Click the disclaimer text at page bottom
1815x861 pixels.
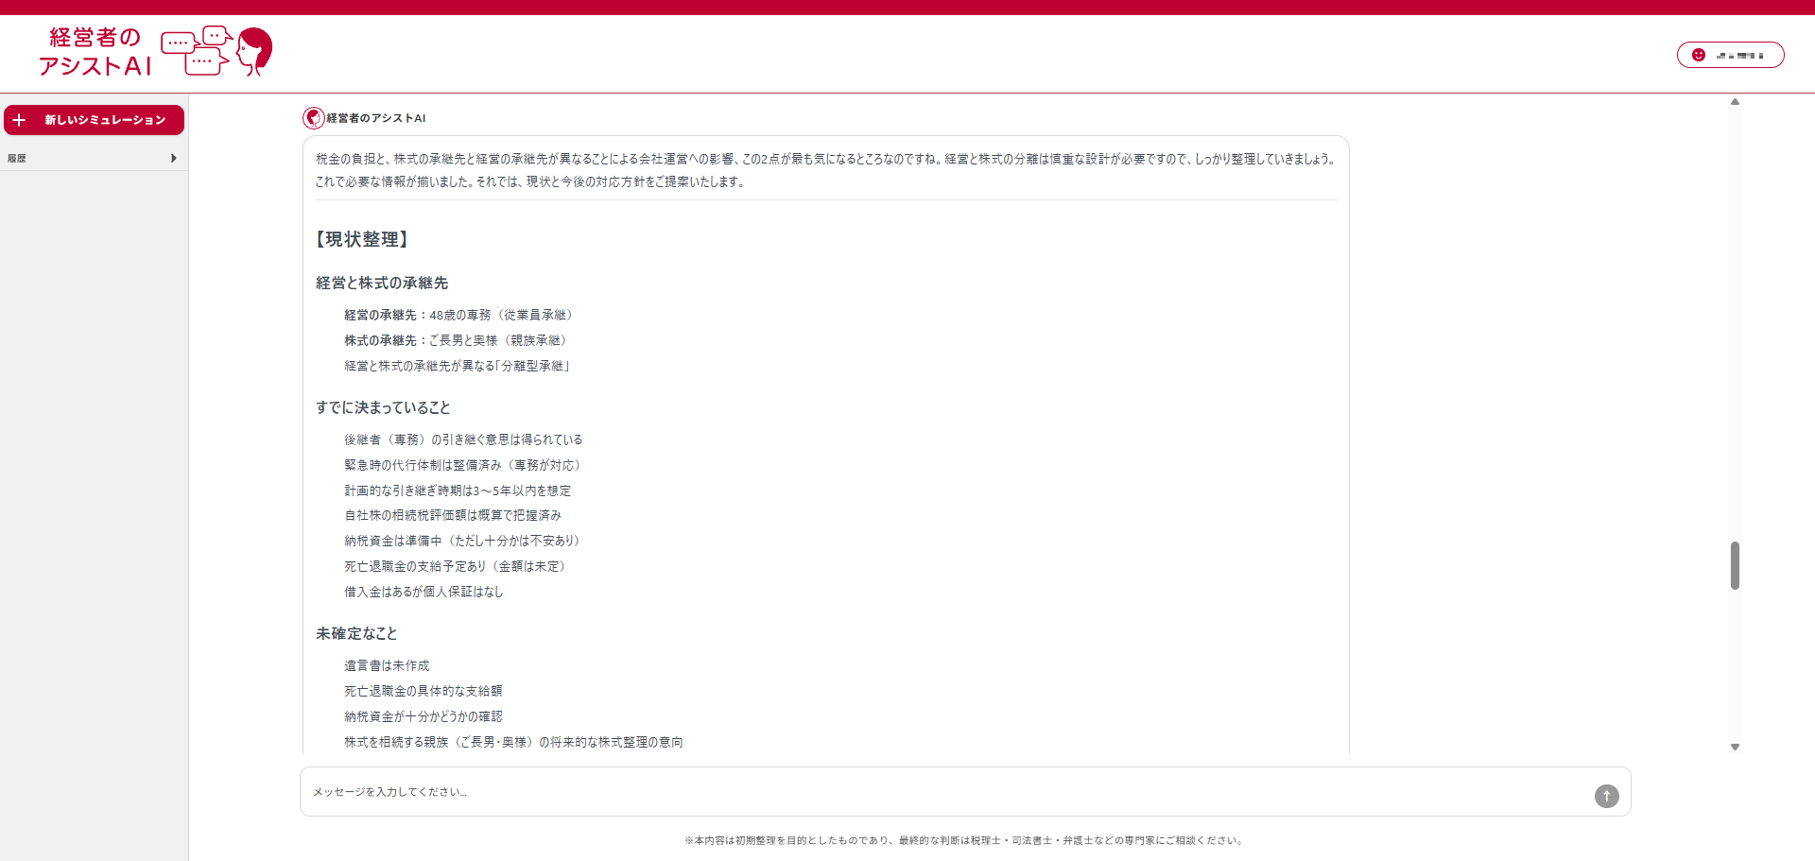[x=965, y=840]
